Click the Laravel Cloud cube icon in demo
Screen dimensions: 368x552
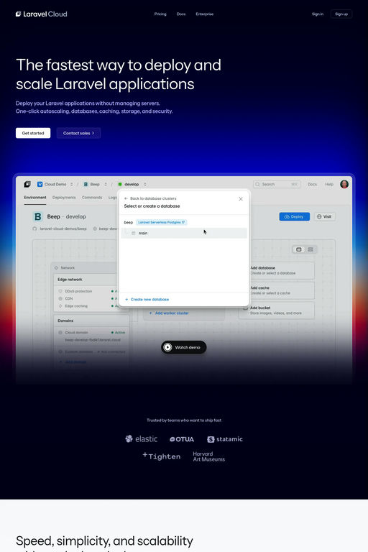tap(27, 184)
